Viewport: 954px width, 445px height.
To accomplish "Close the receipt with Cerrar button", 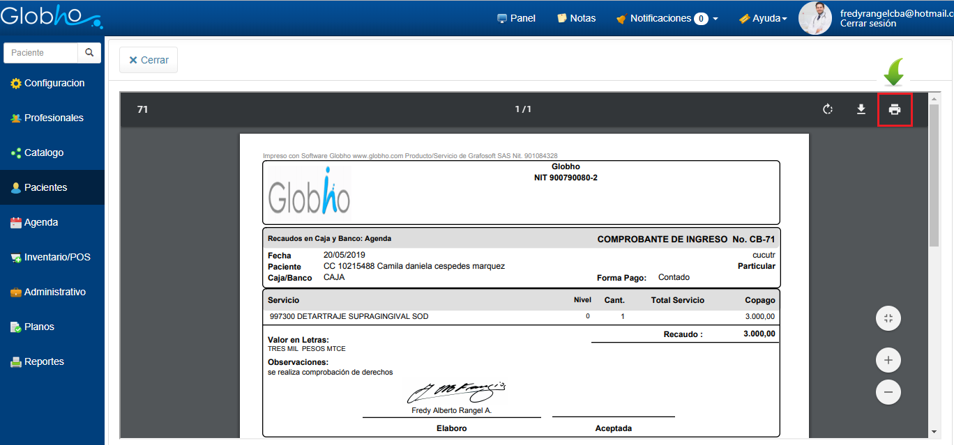I will (149, 60).
